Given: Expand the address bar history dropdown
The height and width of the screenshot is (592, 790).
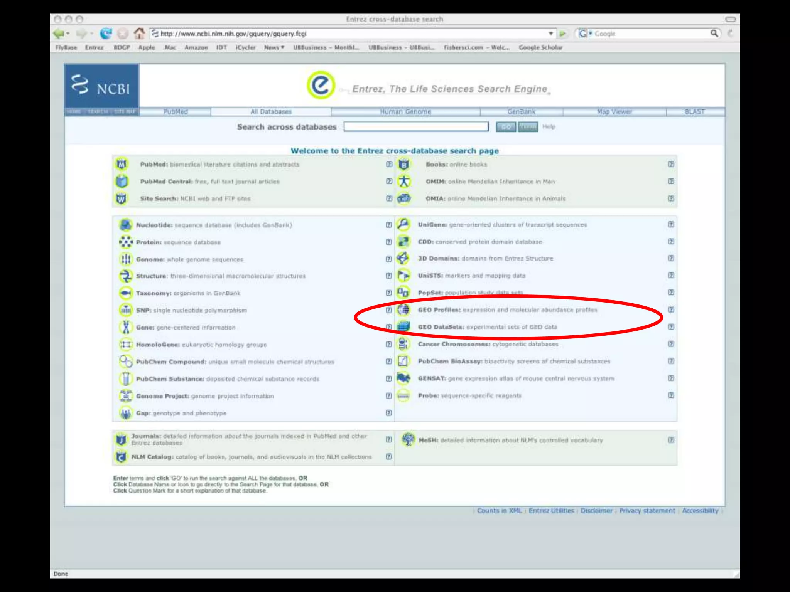Looking at the screenshot, I should tap(551, 34).
